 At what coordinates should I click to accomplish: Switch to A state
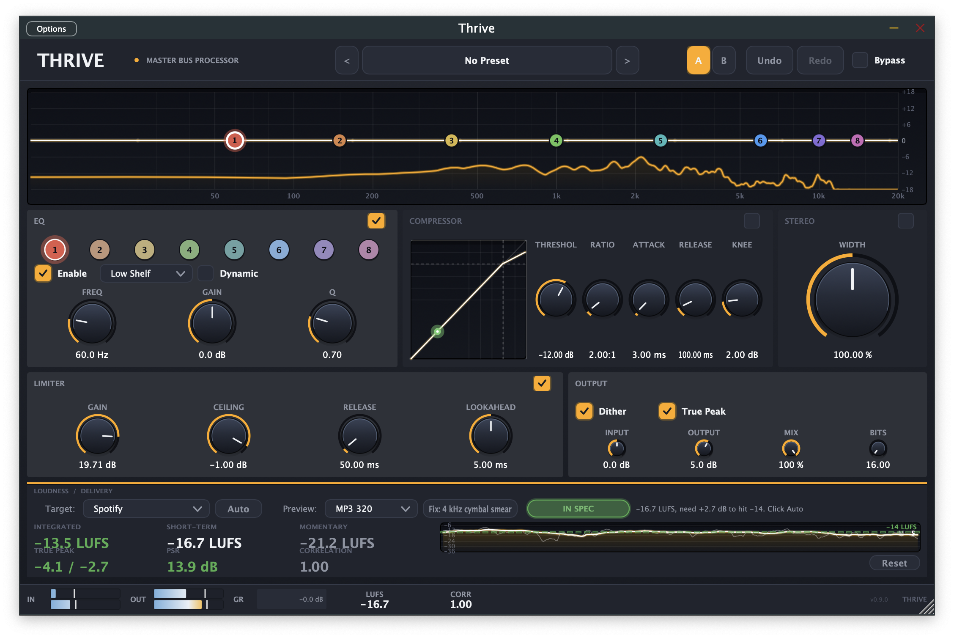[x=699, y=60]
